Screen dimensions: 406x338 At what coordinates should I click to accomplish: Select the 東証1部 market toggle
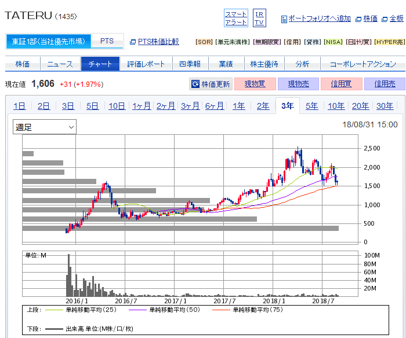click(49, 42)
